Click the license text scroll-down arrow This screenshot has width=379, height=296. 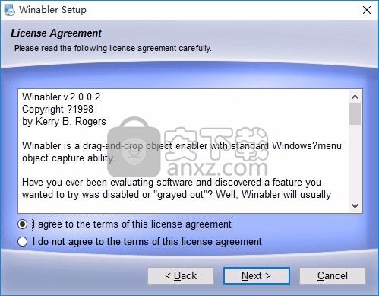(x=355, y=205)
